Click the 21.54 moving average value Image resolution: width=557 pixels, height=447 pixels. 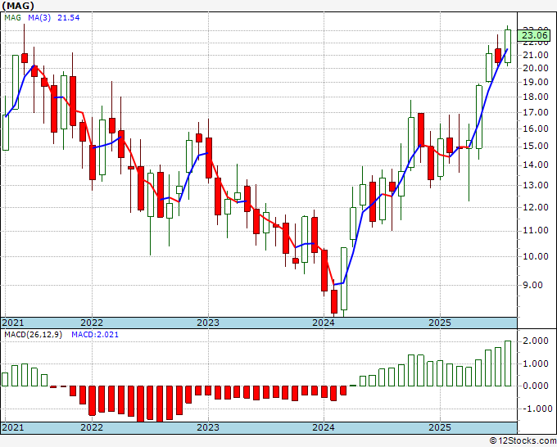coord(69,17)
